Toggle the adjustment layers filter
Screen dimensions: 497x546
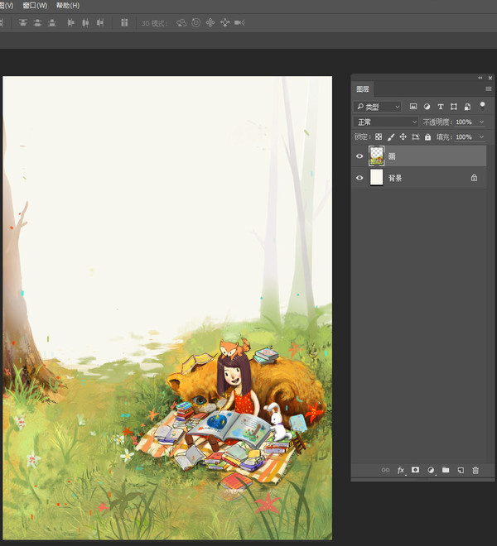click(x=427, y=107)
